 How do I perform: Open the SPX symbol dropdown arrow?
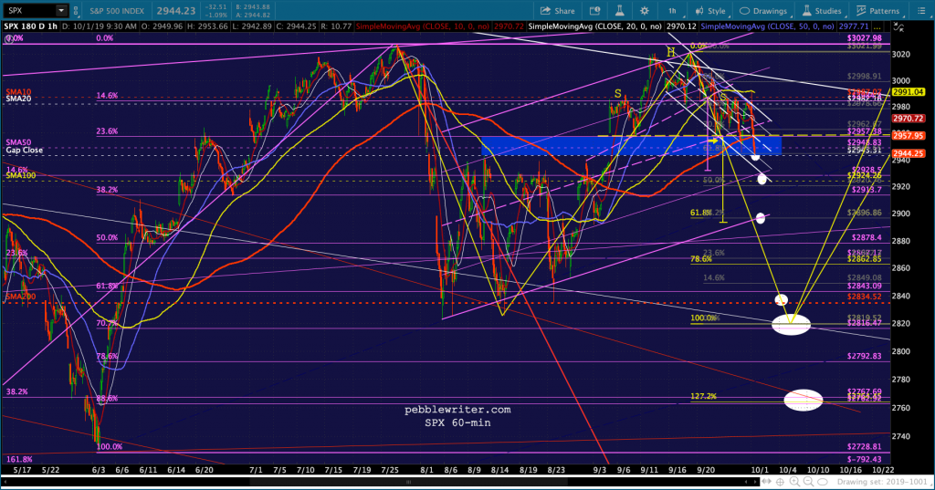tap(61, 11)
